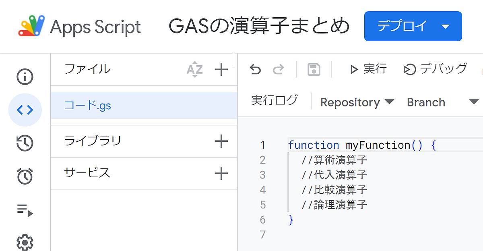Viewport: 483px width, 251px height.
Task: Open project Overview via the info icon
Action: coord(25,77)
